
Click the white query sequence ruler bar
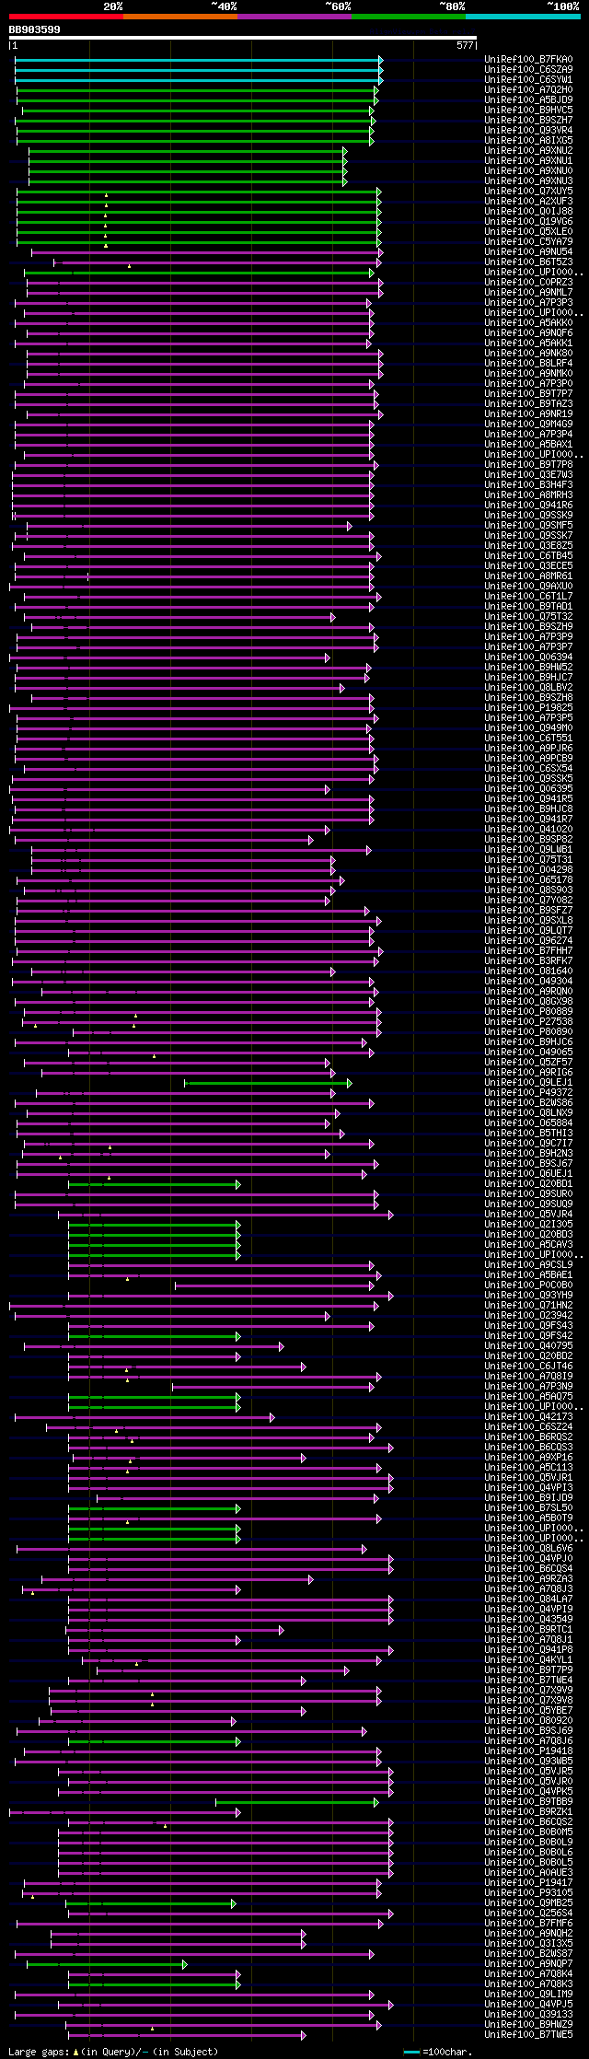243,38
